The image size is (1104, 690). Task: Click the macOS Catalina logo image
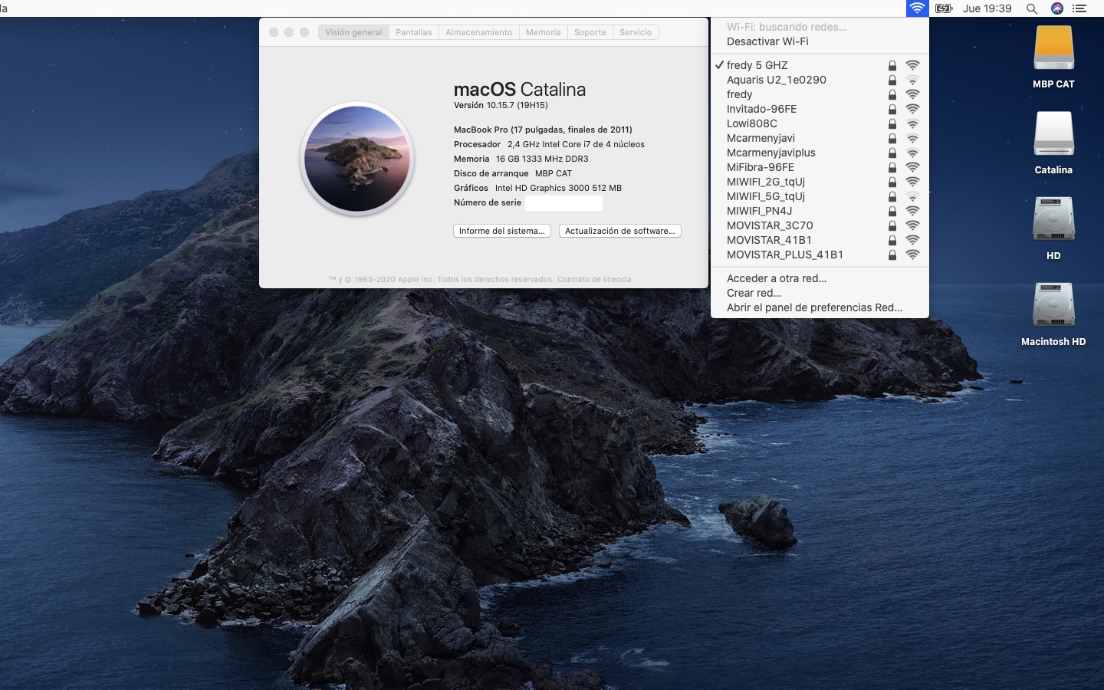pos(357,159)
